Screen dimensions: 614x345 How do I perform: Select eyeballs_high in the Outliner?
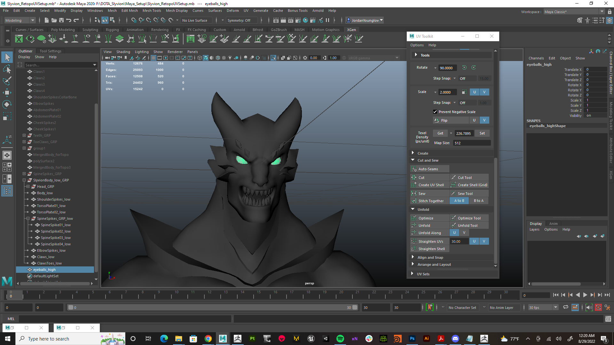click(44, 269)
